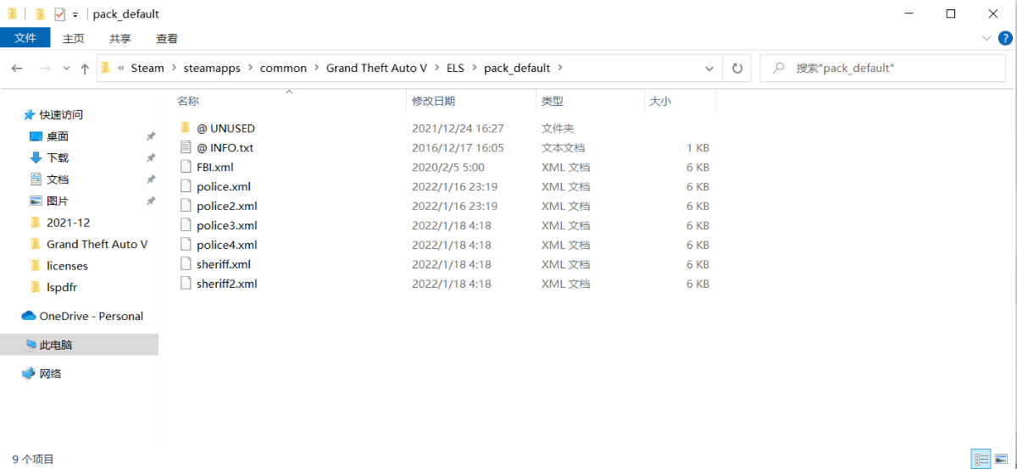Refresh the pack_default folder view
The width and height of the screenshot is (1017, 469).
point(736,68)
